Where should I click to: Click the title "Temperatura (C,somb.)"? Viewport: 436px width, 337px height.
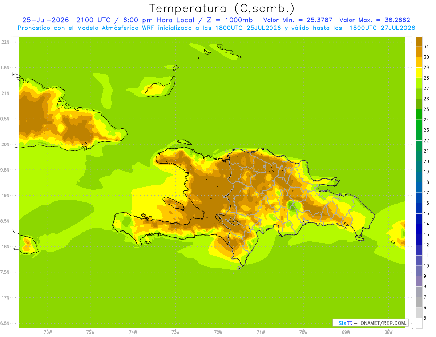(222, 8)
